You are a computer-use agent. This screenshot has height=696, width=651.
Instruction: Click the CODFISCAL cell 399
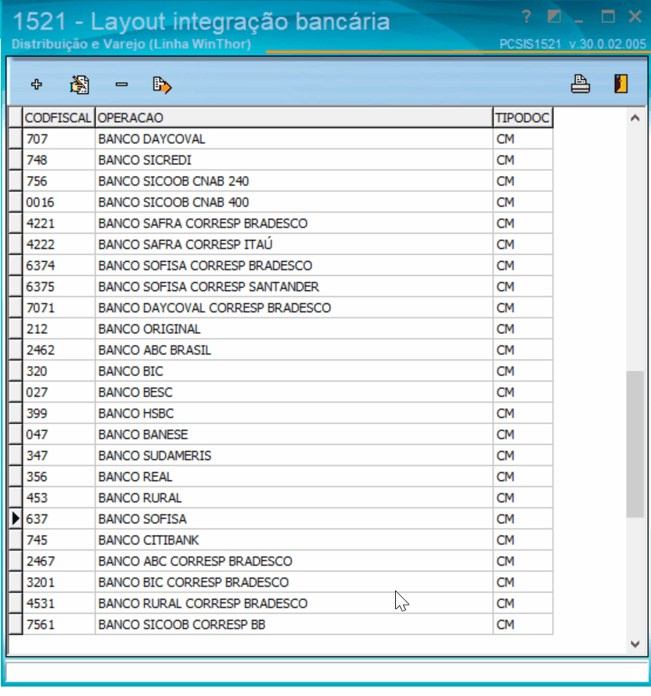point(59,413)
